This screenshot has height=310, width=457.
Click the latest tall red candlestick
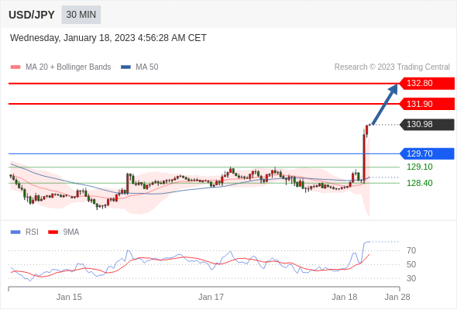pos(364,157)
